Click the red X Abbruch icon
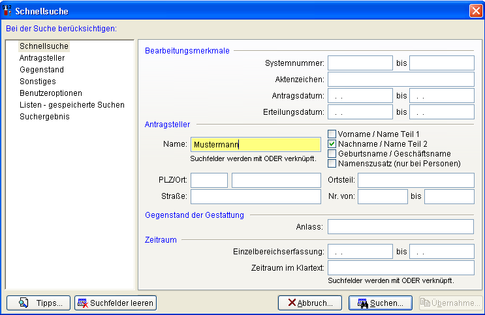485x315 pixels. (290, 303)
